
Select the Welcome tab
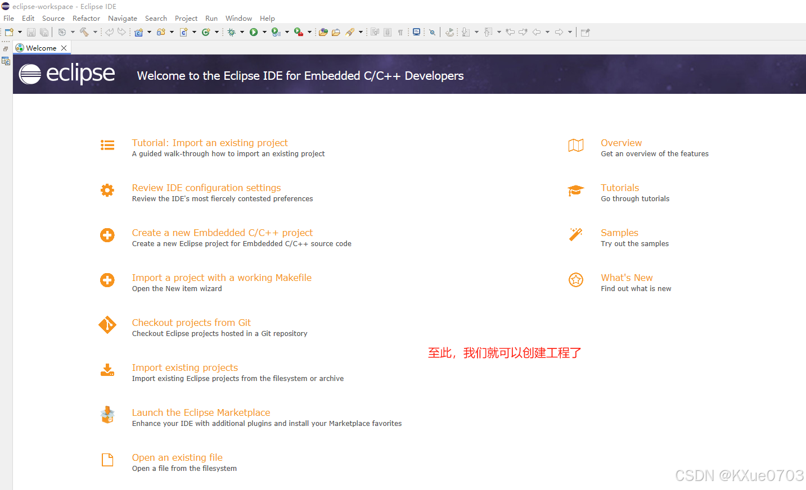click(41, 48)
